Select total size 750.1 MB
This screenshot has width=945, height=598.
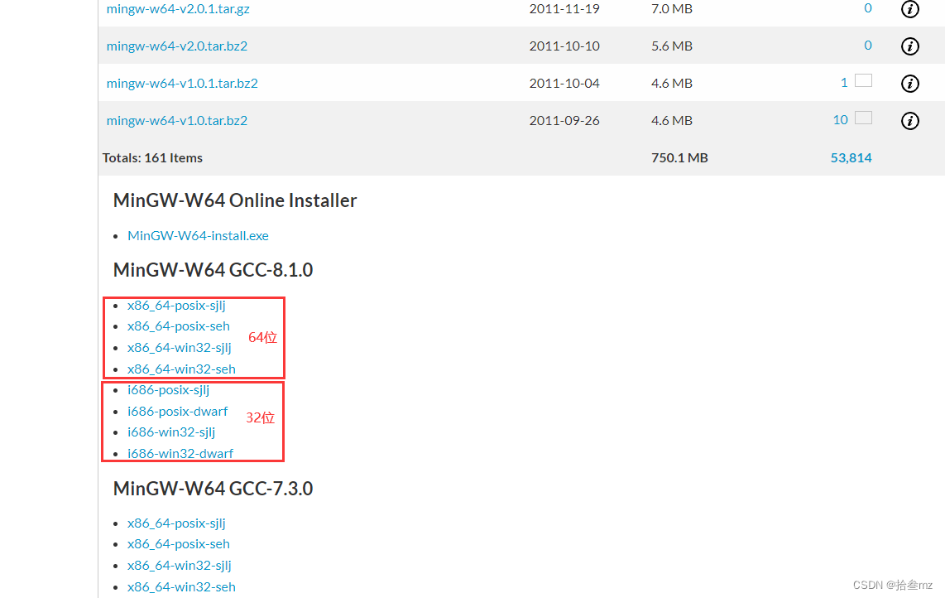tap(679, 158)
